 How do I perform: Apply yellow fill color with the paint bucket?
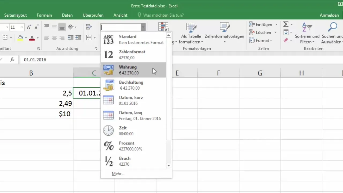tap(20, 38)
